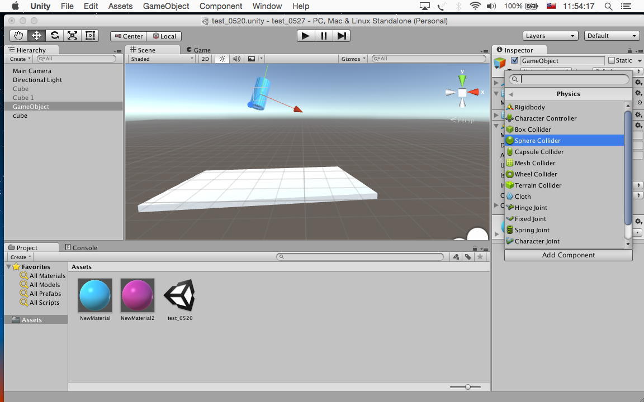The width and height of the screenshot is (644, 402).
Task: Toggle Local handle rotation
Action: [x=164, y=36]
